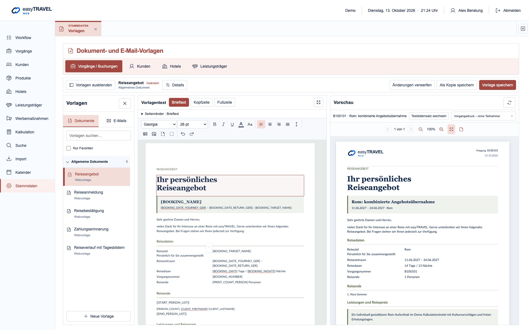
Task: Expand Seitenränder · Brieftext section
Action: (160, 114)
